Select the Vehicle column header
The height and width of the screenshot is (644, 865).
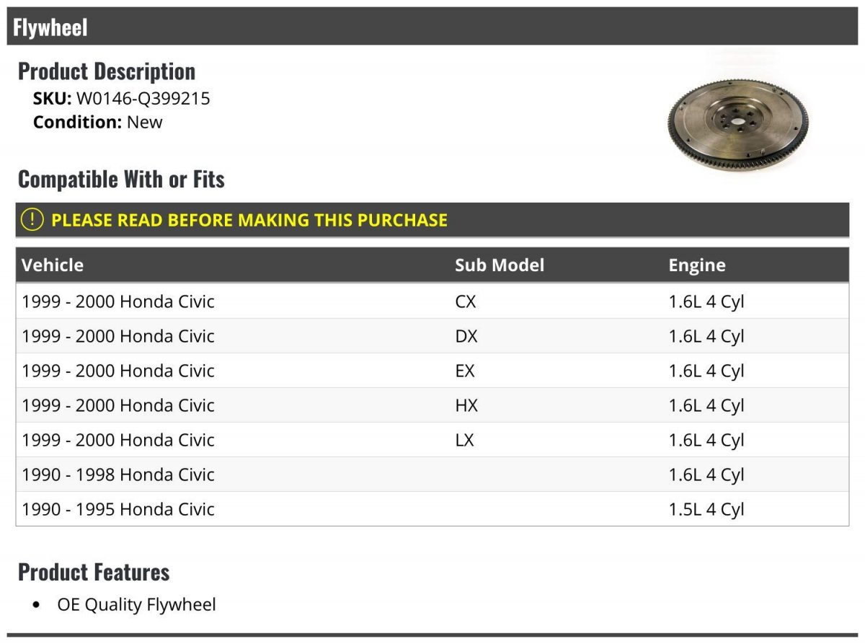[x=53, y=265]
